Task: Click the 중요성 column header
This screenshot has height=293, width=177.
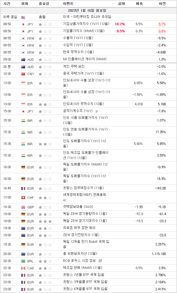Action: point(44,4)
